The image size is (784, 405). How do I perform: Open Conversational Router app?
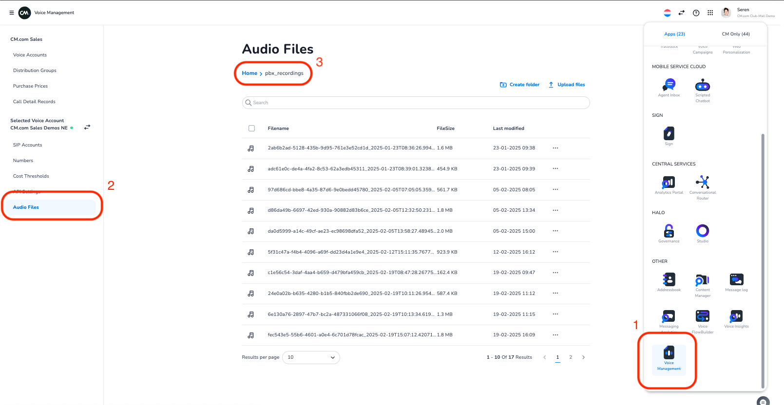click(x=702, y=183)
